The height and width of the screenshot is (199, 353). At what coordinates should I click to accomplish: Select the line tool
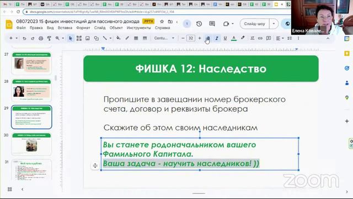105,38
